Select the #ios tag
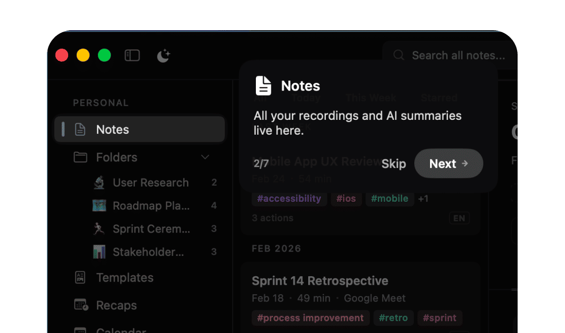 click(x=346, y=199)
